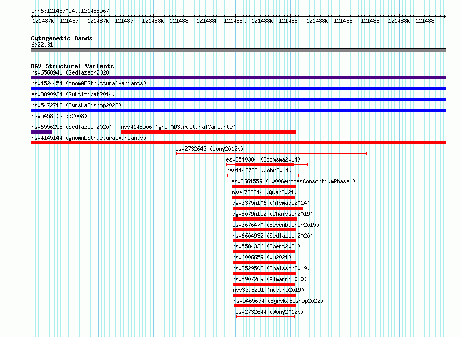Click esv3676470 (Besenbacher2015) variant label
The image size is (461, 337).
[276, 225]
